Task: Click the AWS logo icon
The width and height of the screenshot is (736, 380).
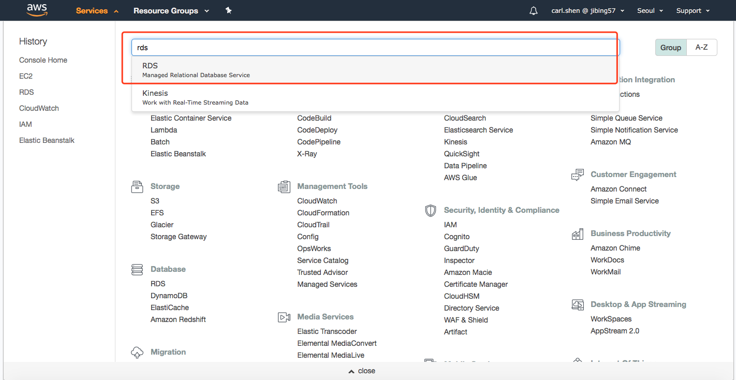Action: tap(37, 10)
